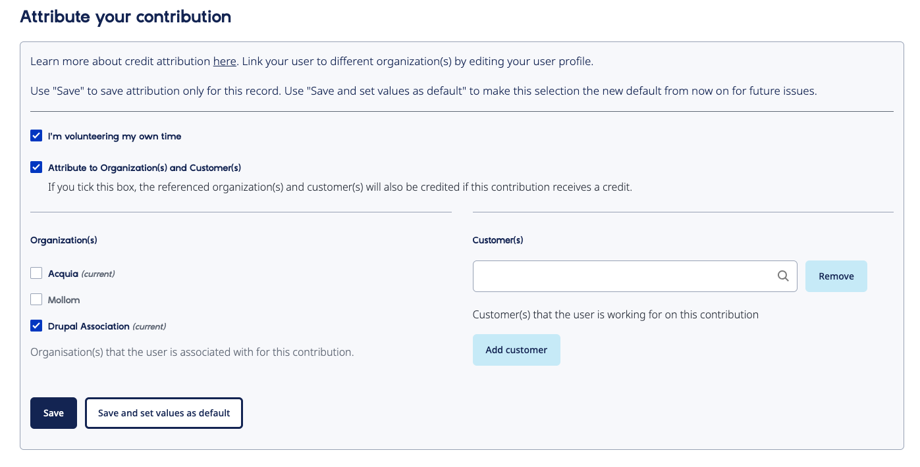Click the Remove button beside the search field

coord(836,276)
